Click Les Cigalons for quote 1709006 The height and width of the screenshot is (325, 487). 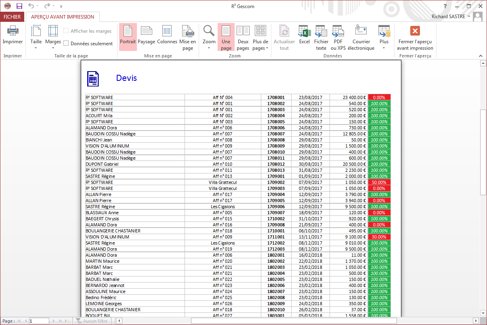(x=223, y=207)
